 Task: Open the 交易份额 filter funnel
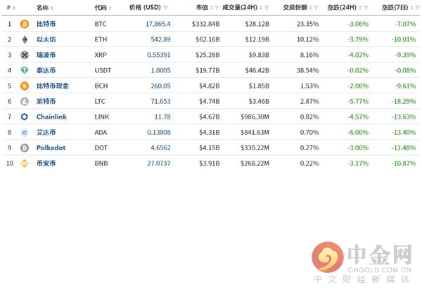(x=316, y=8)
